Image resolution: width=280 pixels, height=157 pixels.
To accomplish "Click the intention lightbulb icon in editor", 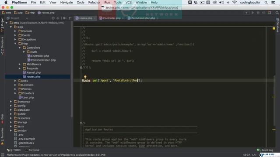I will 85,77.
